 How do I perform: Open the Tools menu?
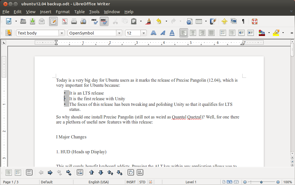pos(94,12)
